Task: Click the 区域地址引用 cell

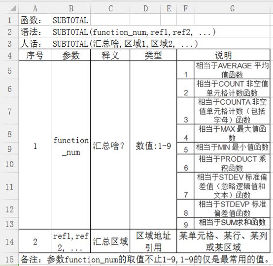Action: coord(153,241)
